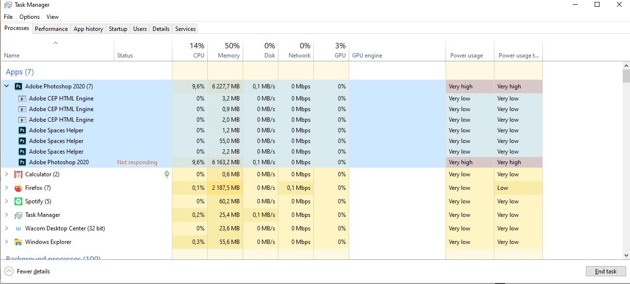Image resolution: width=630 pixels, height=284 pixels.
Task: Sort processes by CPU column
Action: click(x=190, y=51)
